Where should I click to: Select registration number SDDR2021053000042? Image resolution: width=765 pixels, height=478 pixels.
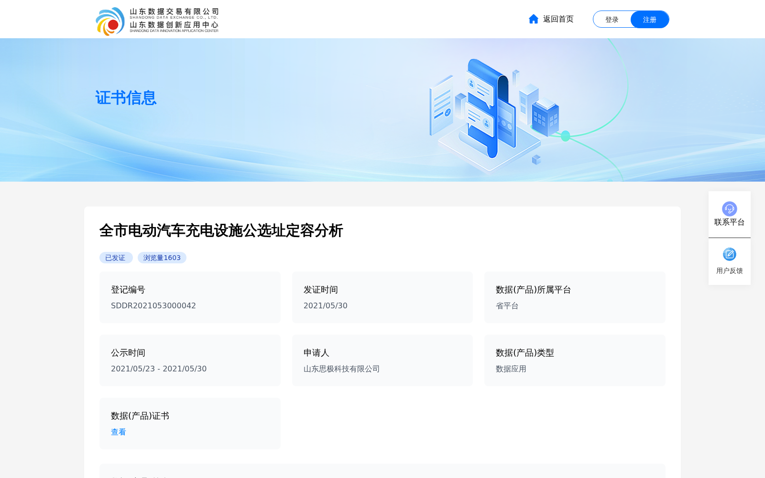153,306
